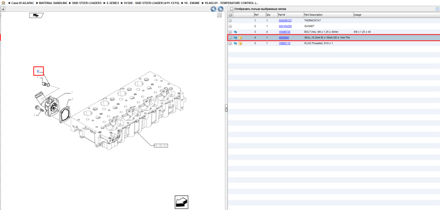Click the THERMOSTAT description text
Screen dimensions: 440x210
tap(312, 21)
